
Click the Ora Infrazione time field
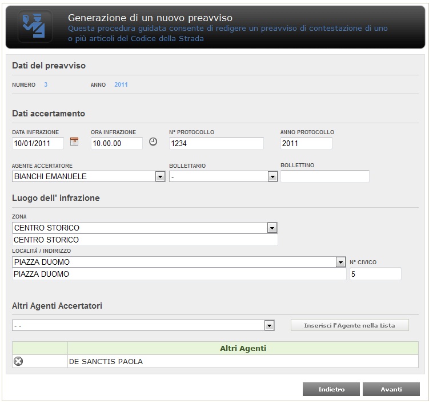pos(117,143)
